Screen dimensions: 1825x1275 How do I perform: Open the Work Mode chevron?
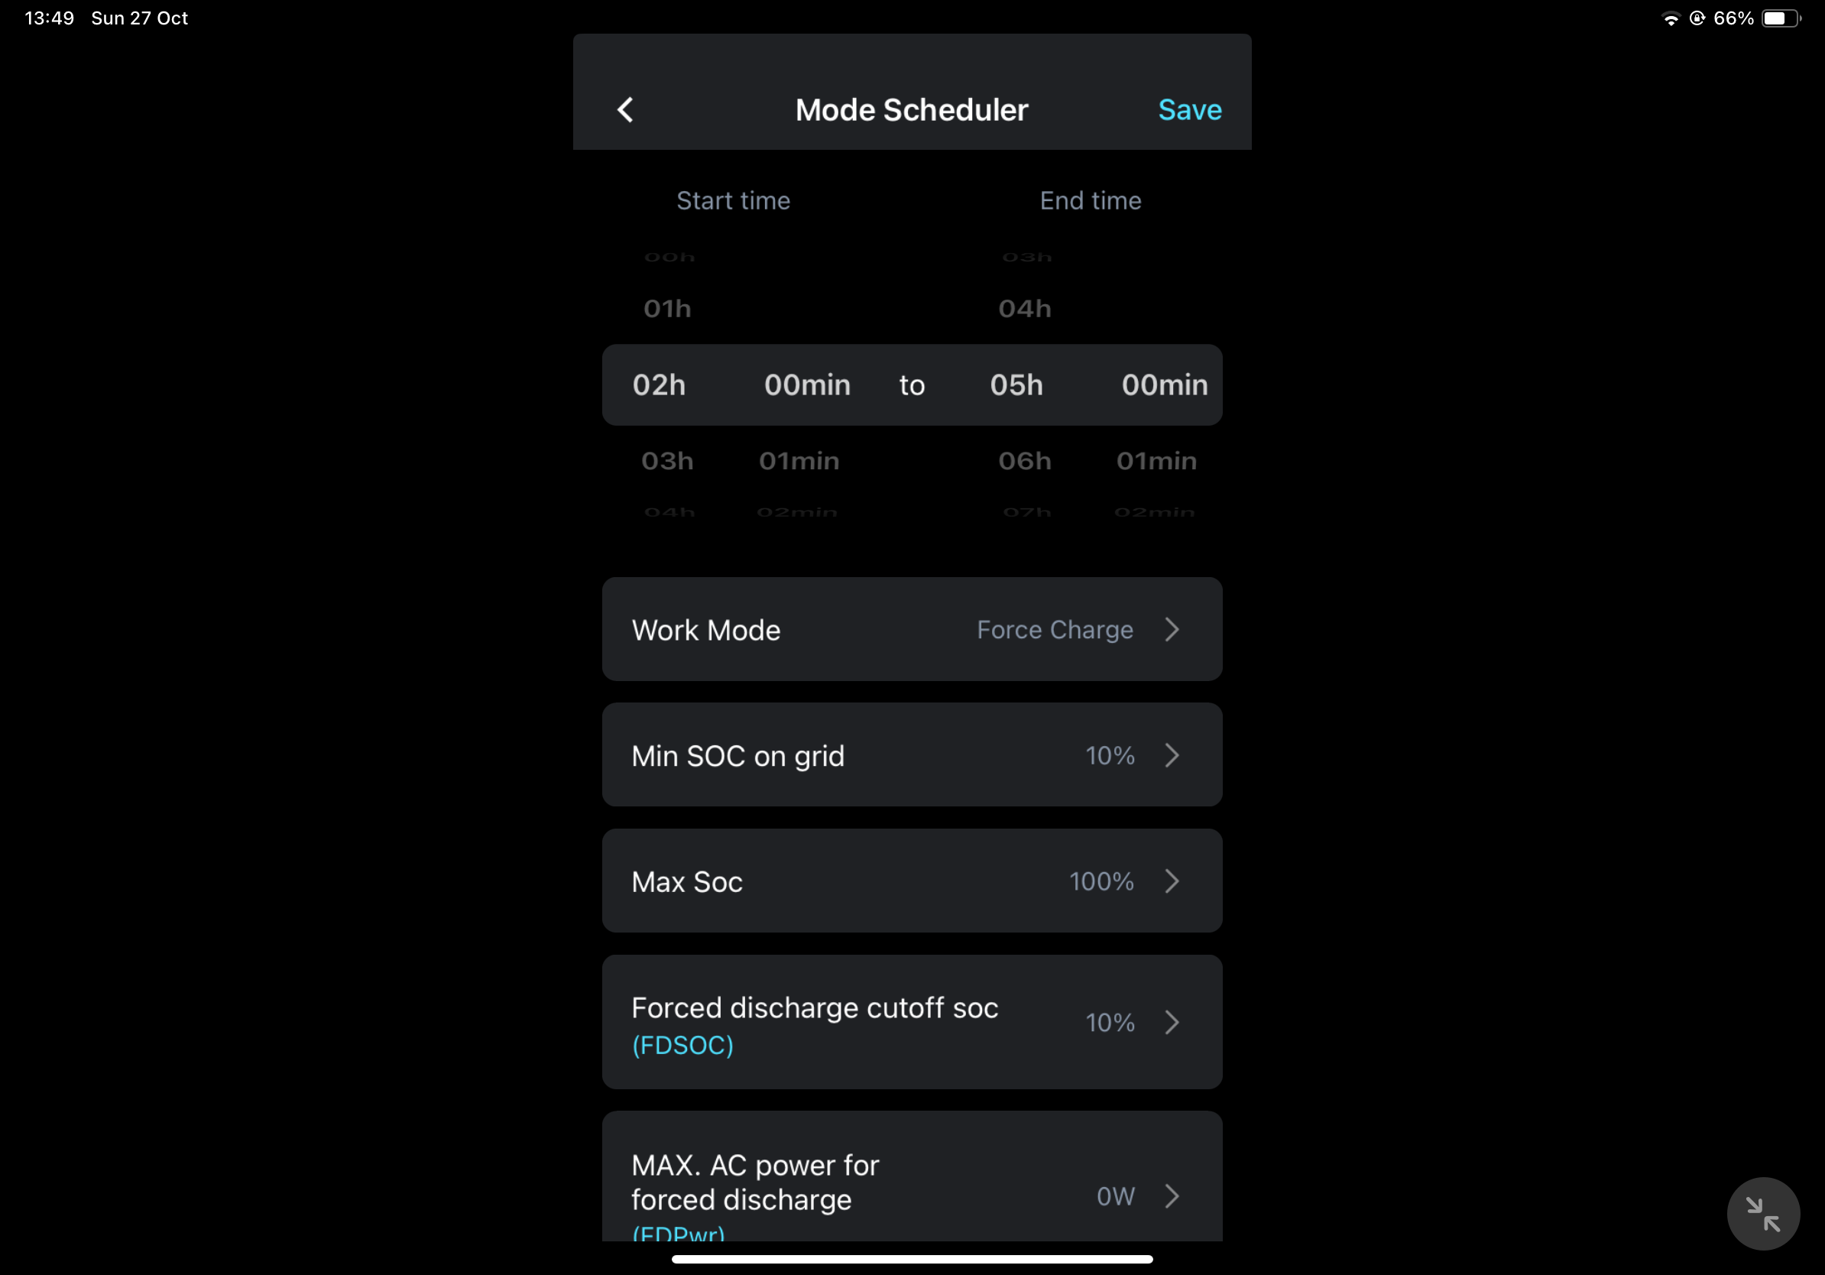tap(1172, 630)
